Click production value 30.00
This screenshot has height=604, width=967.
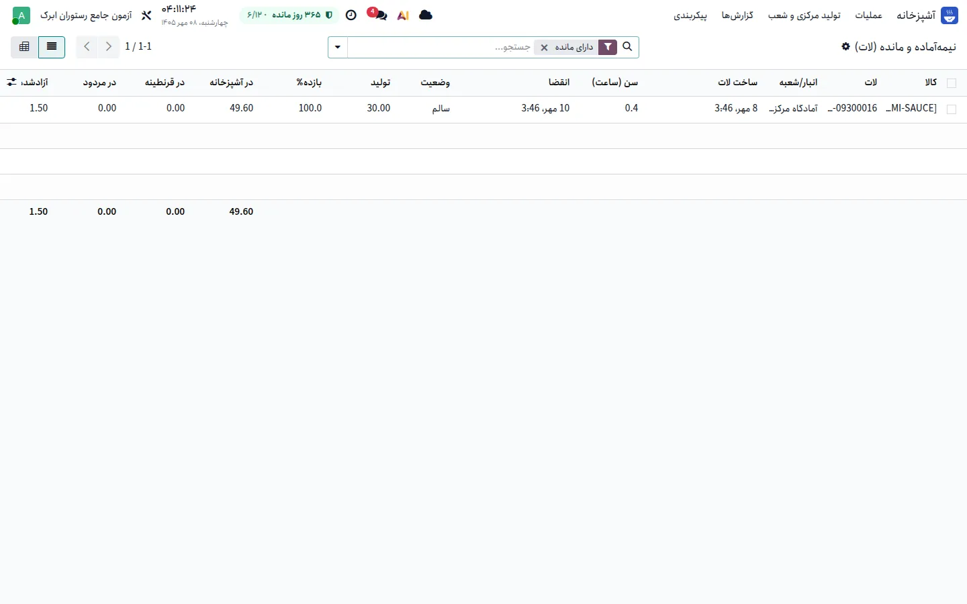[x=379, y=108]
